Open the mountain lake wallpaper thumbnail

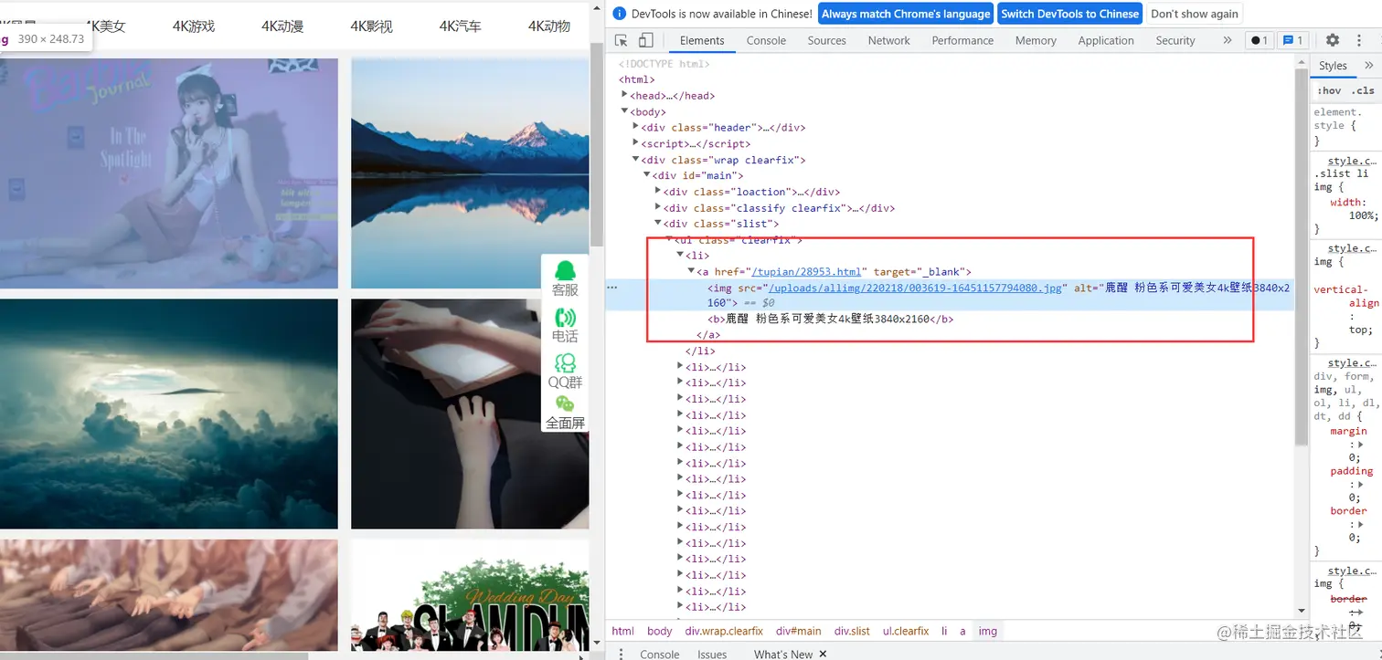(470, 173)
